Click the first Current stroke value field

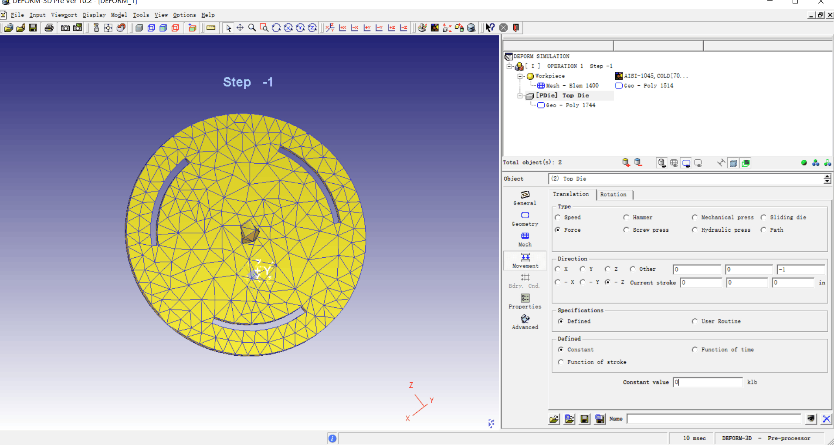click(x=701, y=283)
